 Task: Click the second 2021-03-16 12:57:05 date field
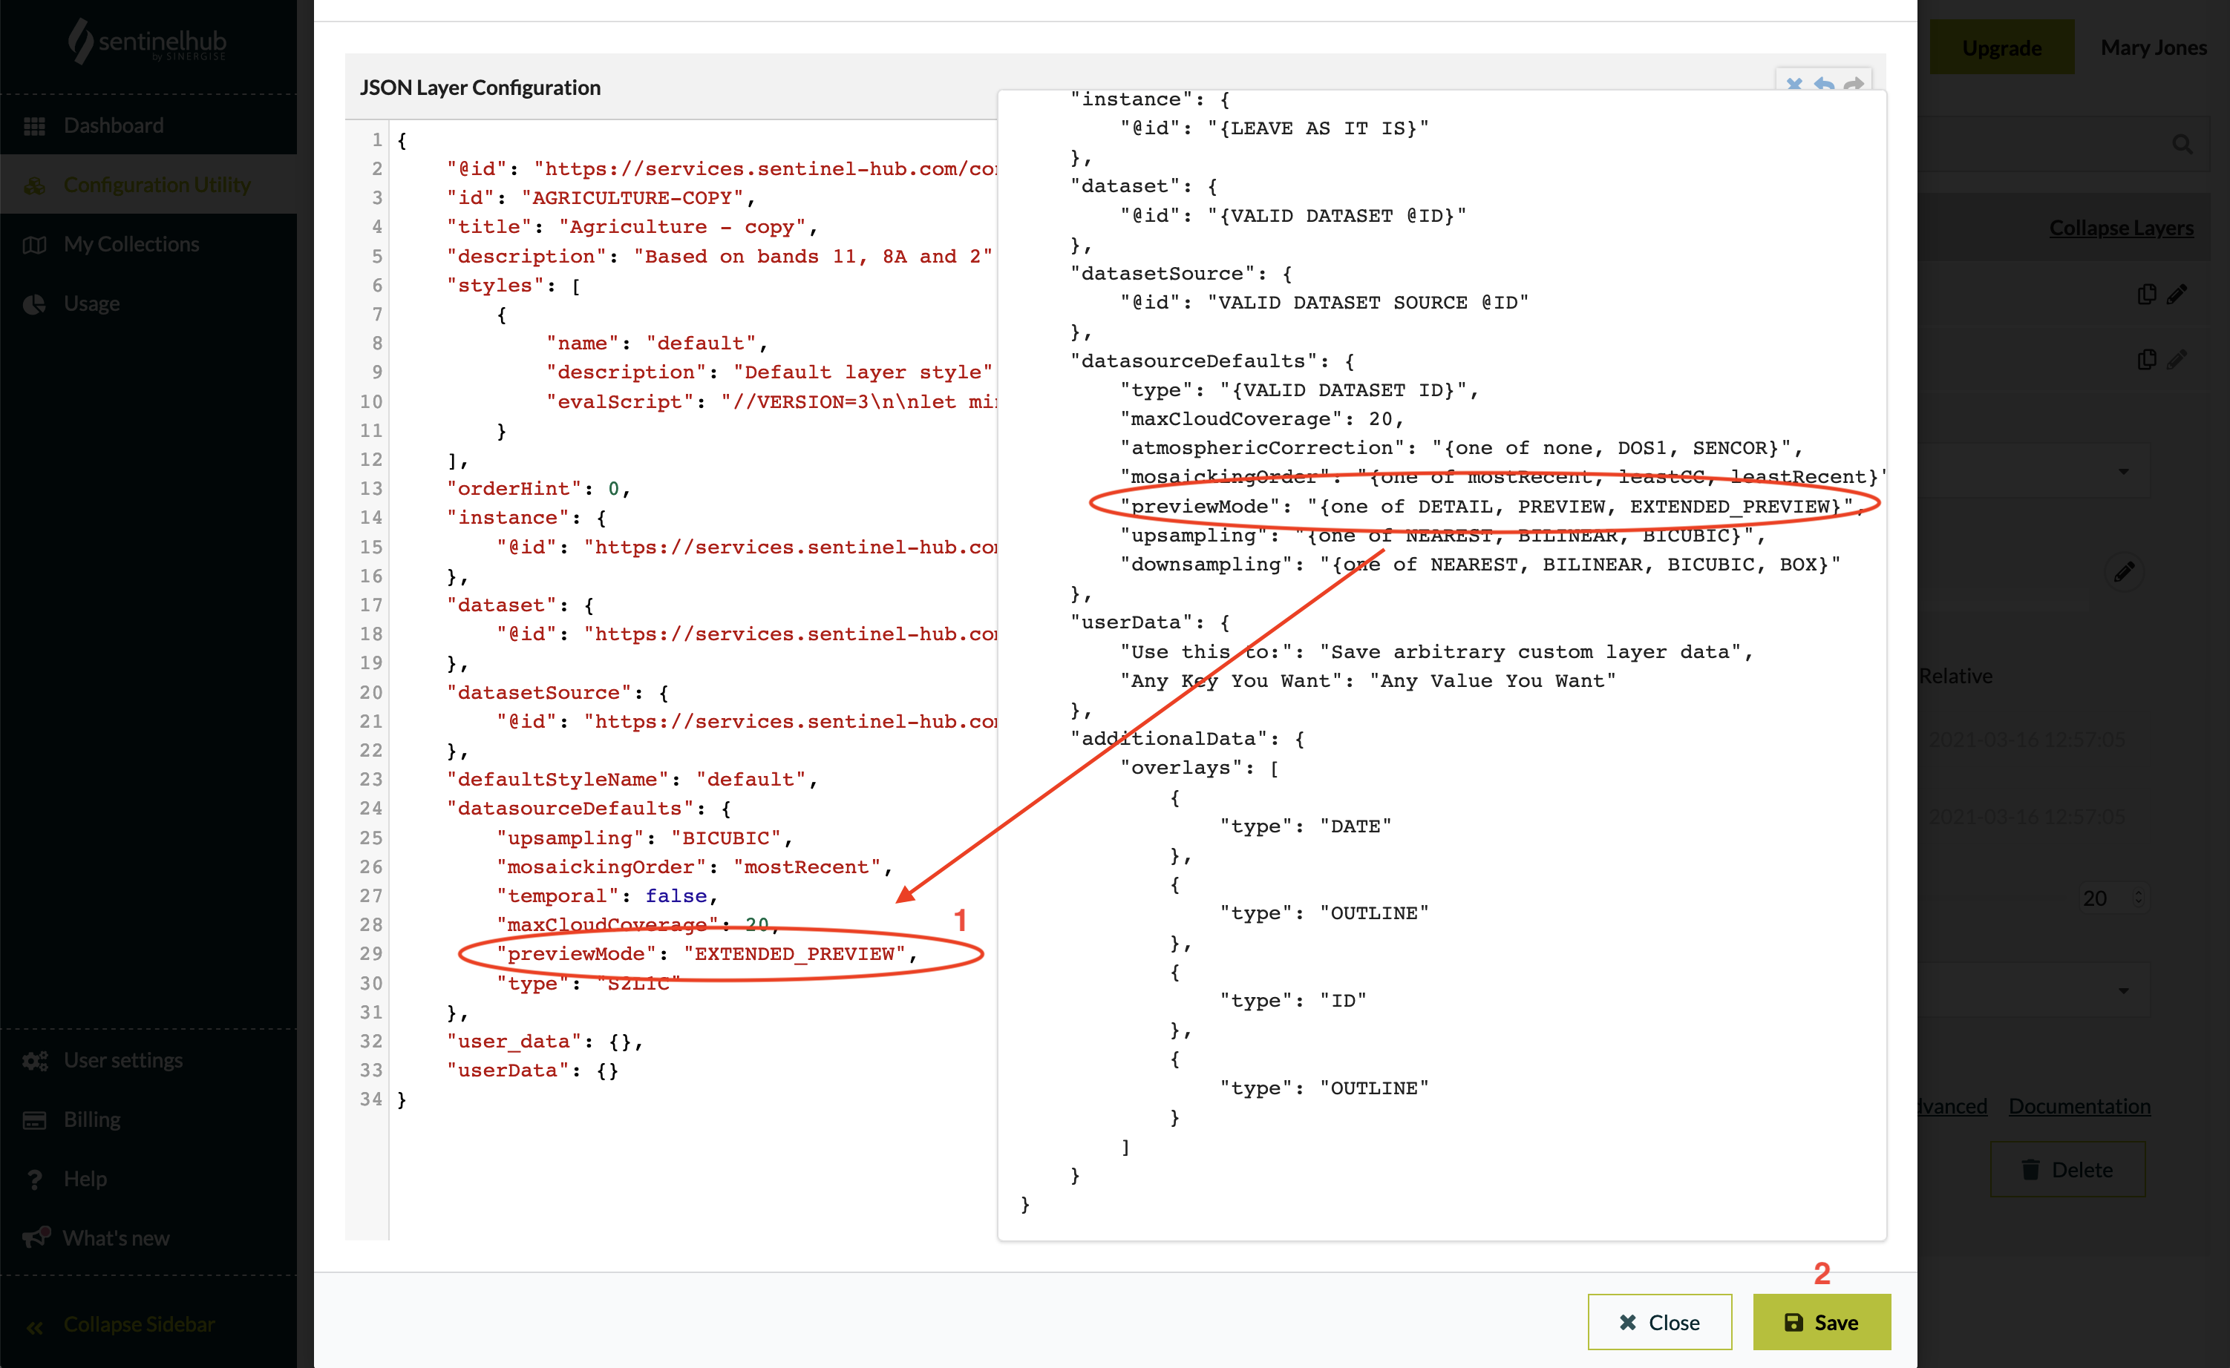point(2027,817)
